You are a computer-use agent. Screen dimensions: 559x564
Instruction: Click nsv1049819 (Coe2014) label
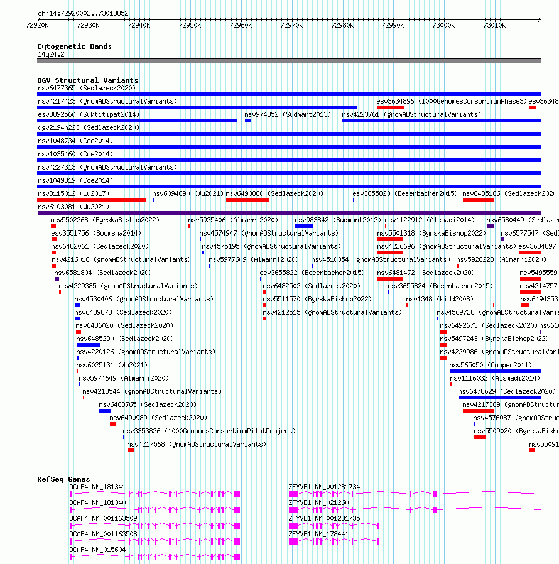click(x=75, y=180)
